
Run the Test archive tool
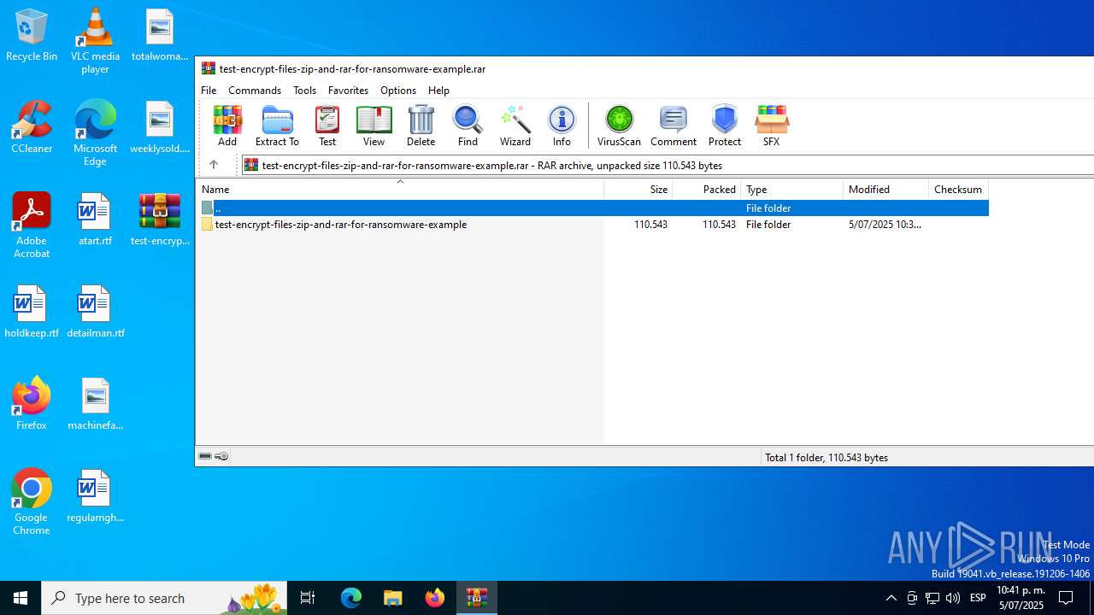(327, 126)
